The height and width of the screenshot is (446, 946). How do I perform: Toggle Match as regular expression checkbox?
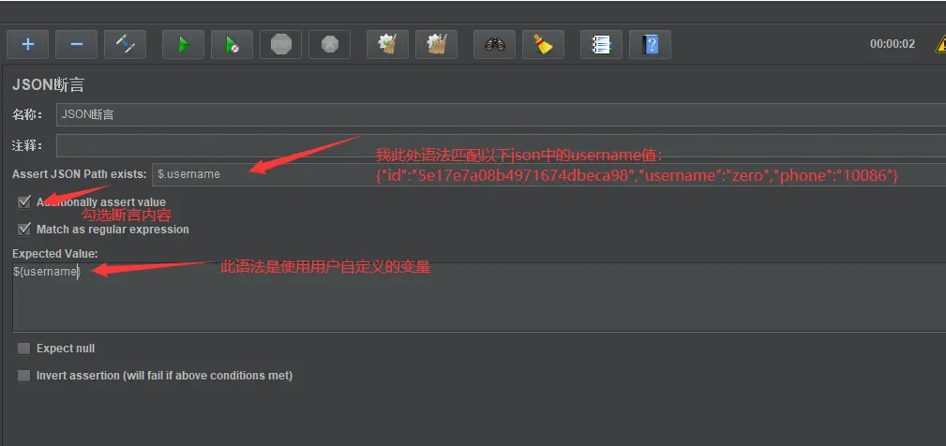click(x=24, y=229)
